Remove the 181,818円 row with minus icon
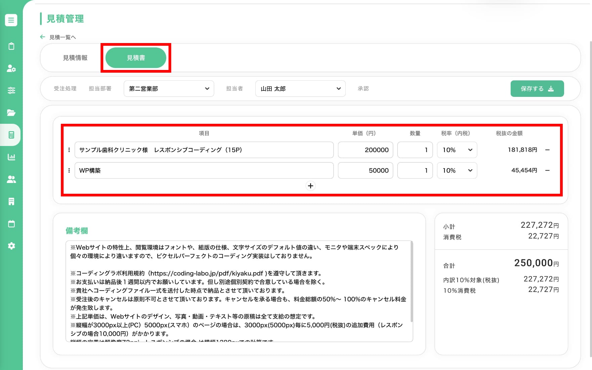 (x=547, y=150)
